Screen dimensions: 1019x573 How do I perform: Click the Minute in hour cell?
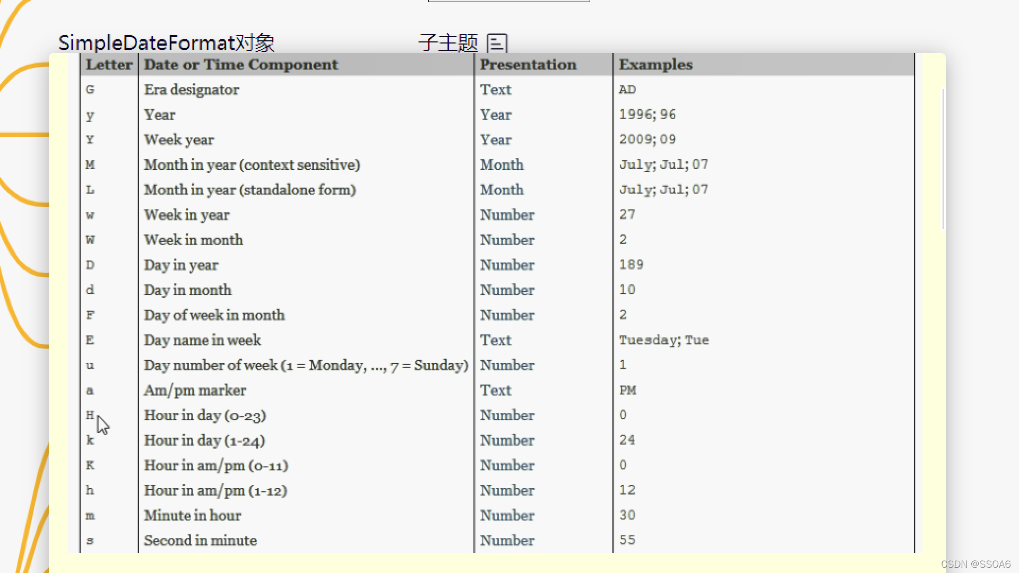(193, 516)
